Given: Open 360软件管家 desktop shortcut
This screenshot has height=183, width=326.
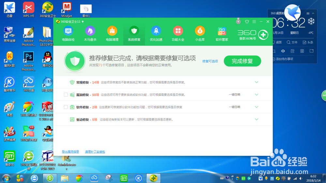Looking at the screenshot, I should click(x=28, y=134).
